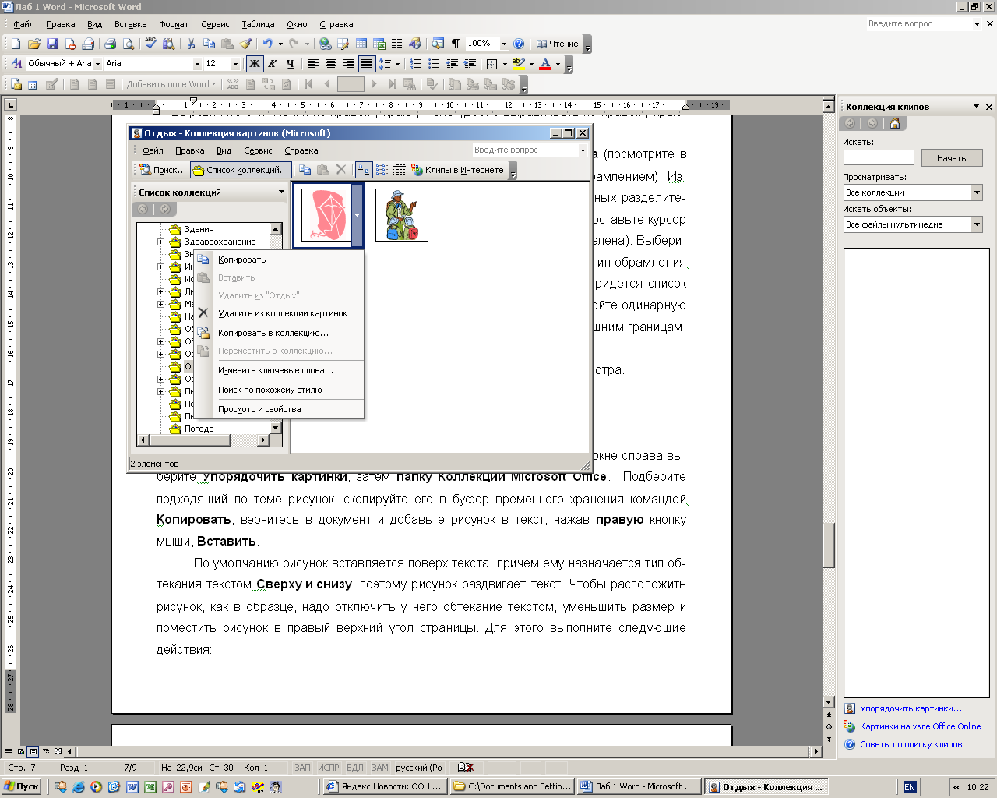Toggle Список коллекций pane button
This screenshot has width=997, height=798.
(x=241, y=170)
